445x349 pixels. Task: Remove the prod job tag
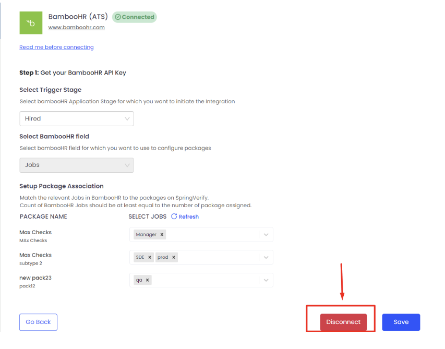tap(174, 257)
